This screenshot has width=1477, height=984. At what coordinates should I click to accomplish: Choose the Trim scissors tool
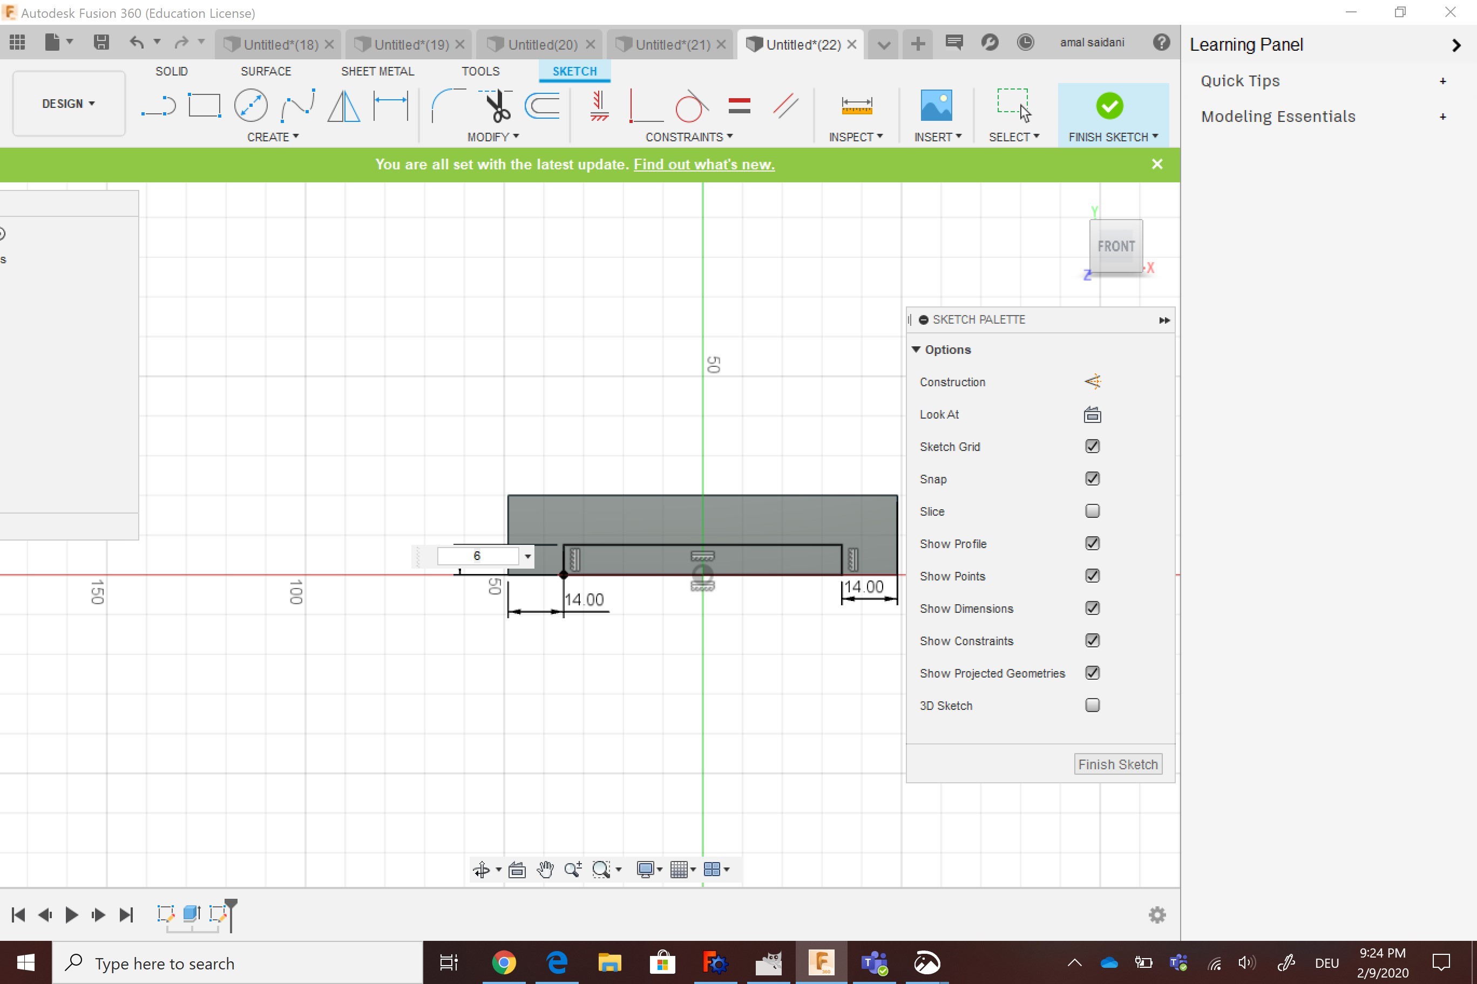click(497, 105)
